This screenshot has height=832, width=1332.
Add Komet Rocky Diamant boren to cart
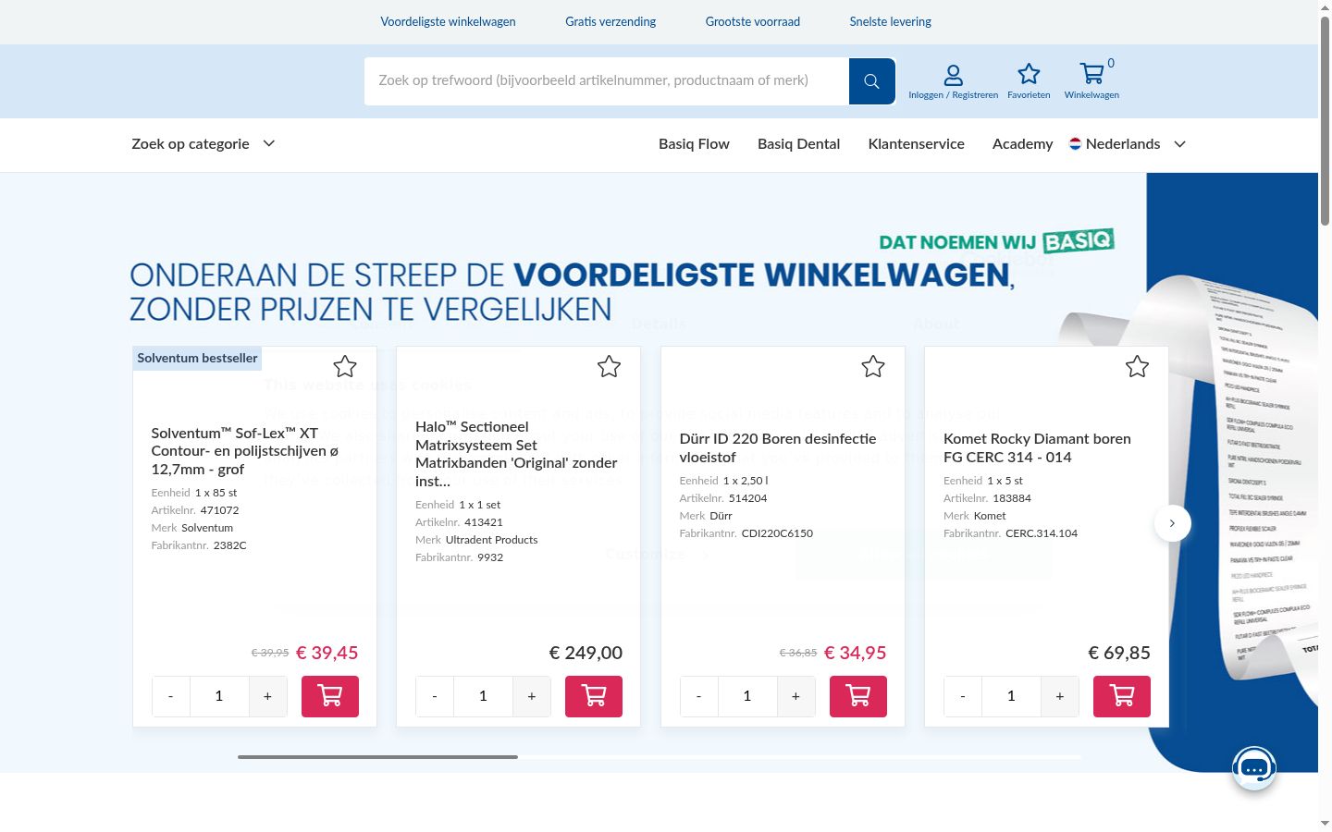(1122, 696)
